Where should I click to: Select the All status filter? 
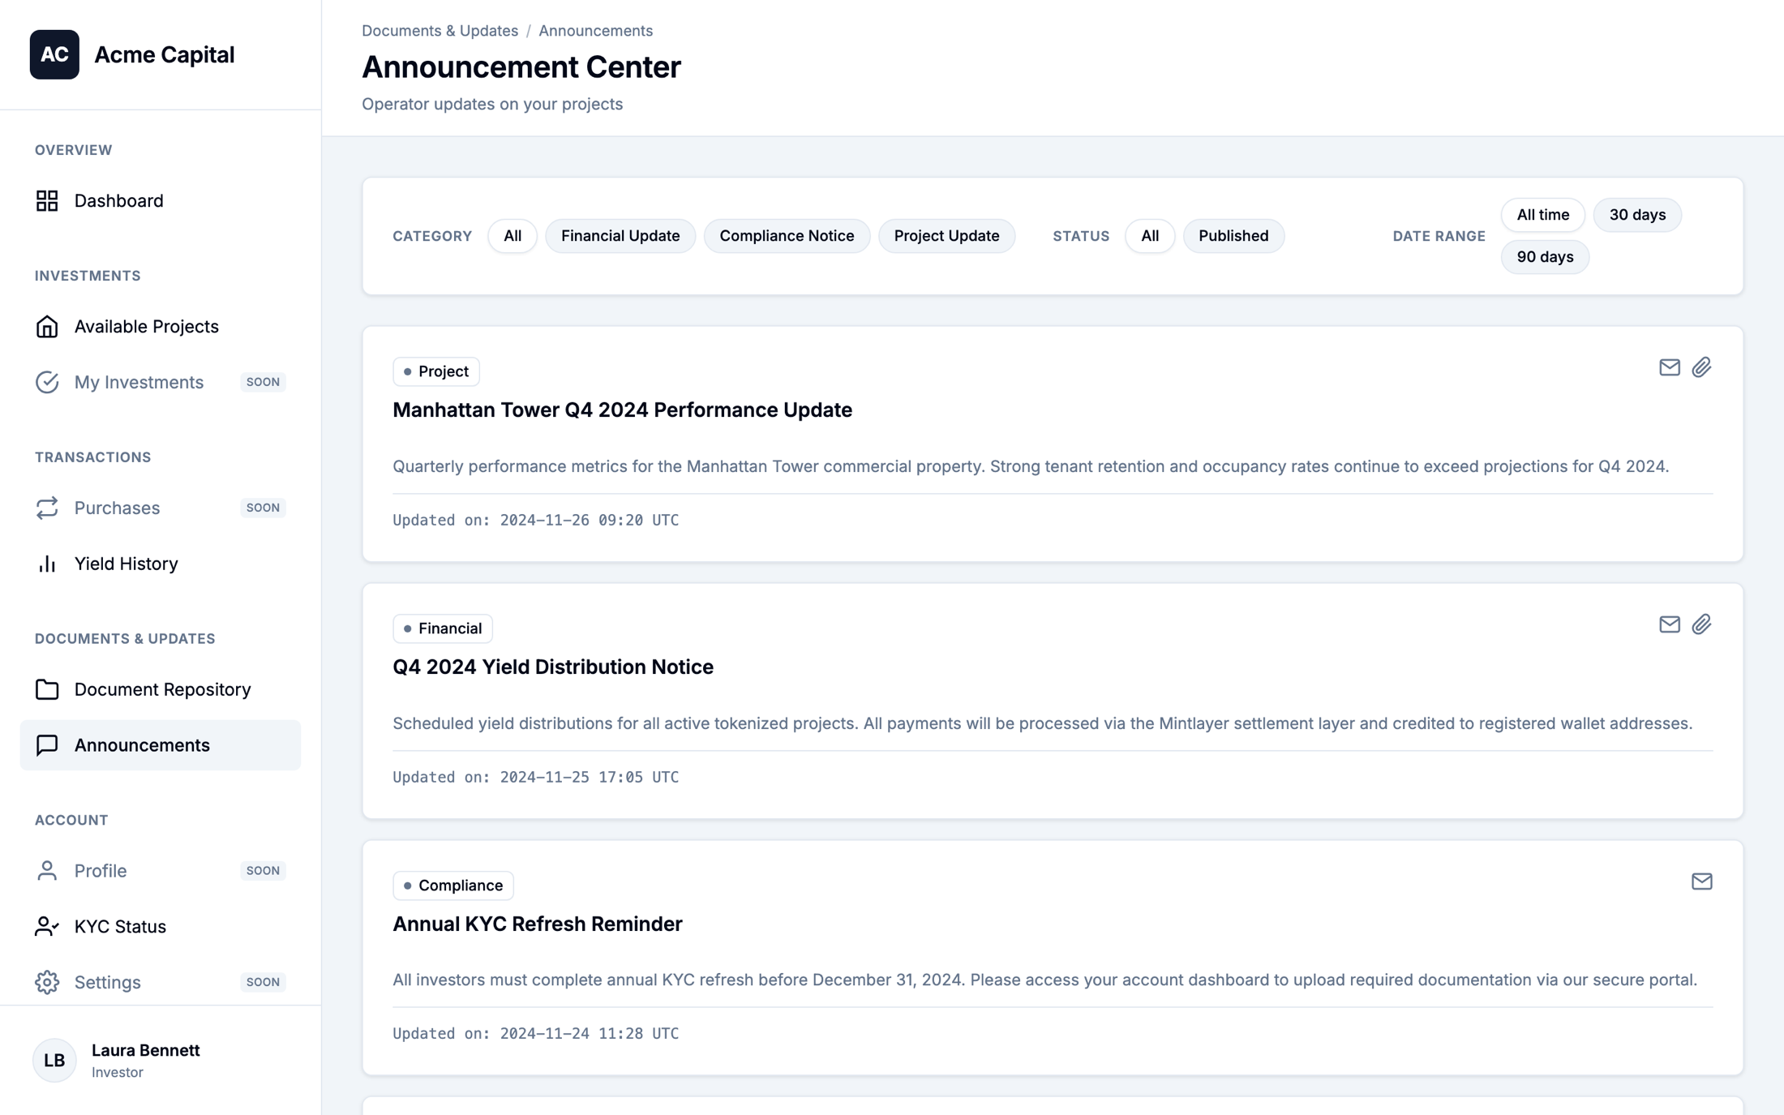coord(1150,236)
